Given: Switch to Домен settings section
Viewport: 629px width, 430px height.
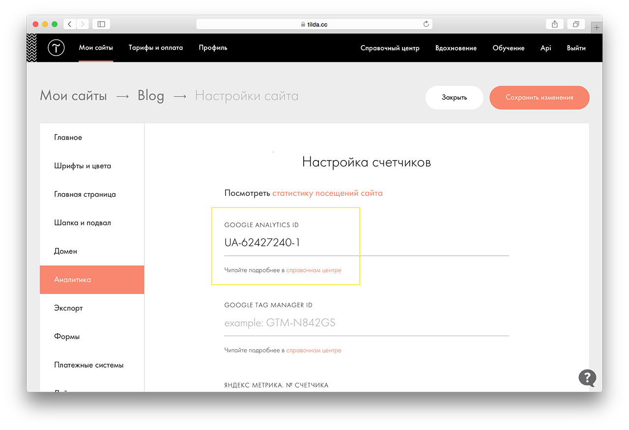Looking at the screenshot, I should [65, 251].
